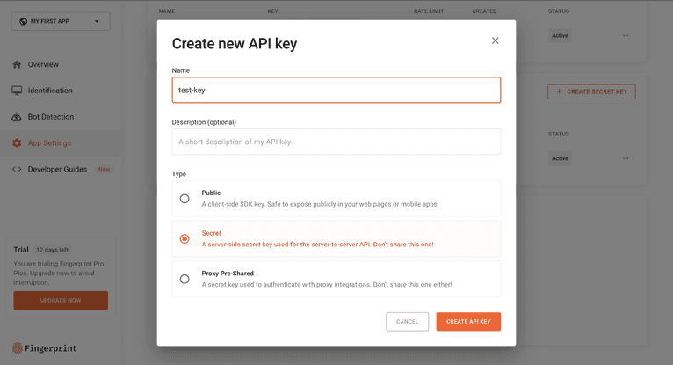Click the Developer Guides code icon
Viewport: 673px width, 365px height.
tap(17, 169)
